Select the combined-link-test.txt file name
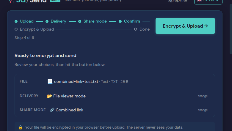The image size is (232, 131). (x=76, y=81)
